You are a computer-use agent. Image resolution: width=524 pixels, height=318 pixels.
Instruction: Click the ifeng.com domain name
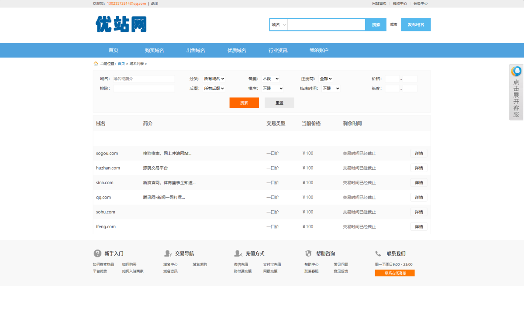pyautogui.click(x=106, y=227)
